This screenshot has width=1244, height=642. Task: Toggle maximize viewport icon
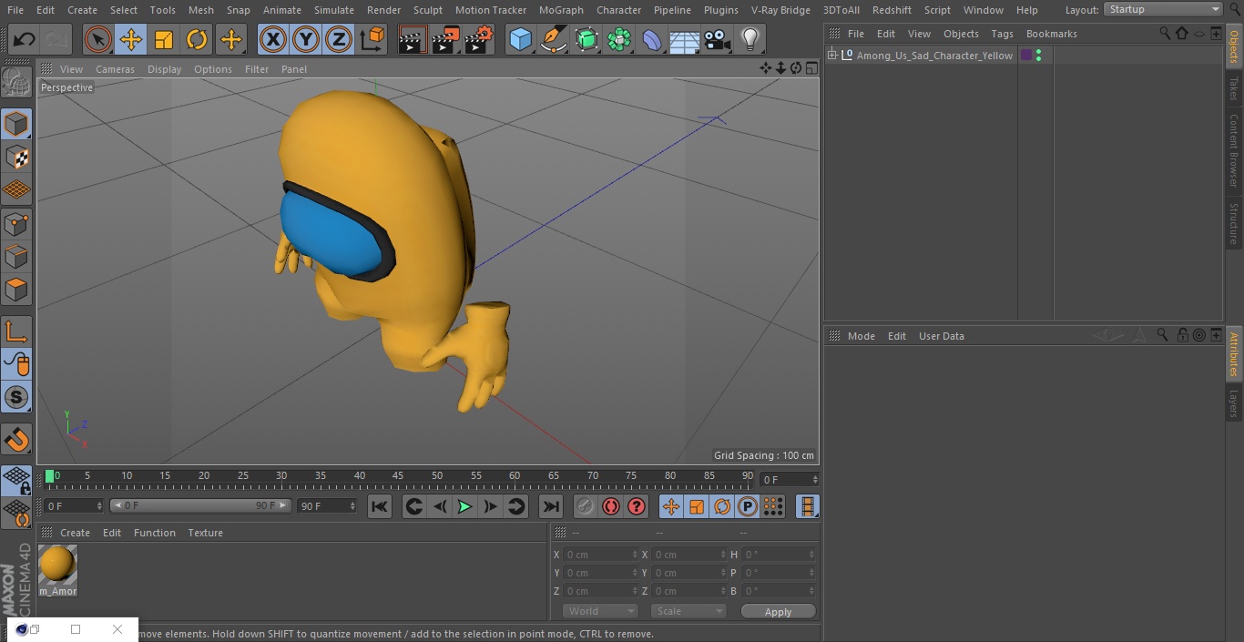click(811, 68)
